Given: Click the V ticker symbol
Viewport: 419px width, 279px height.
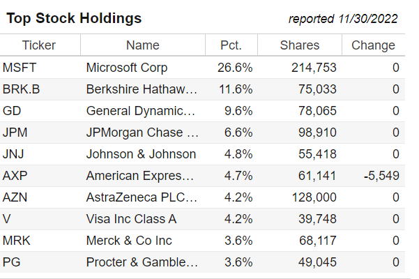Looking at the screenshot, I should pos(7,219).
